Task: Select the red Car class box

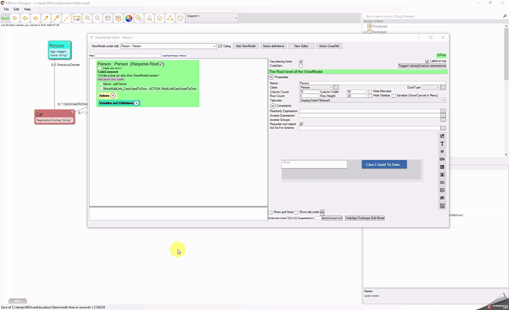Action: tap(54, 117)
